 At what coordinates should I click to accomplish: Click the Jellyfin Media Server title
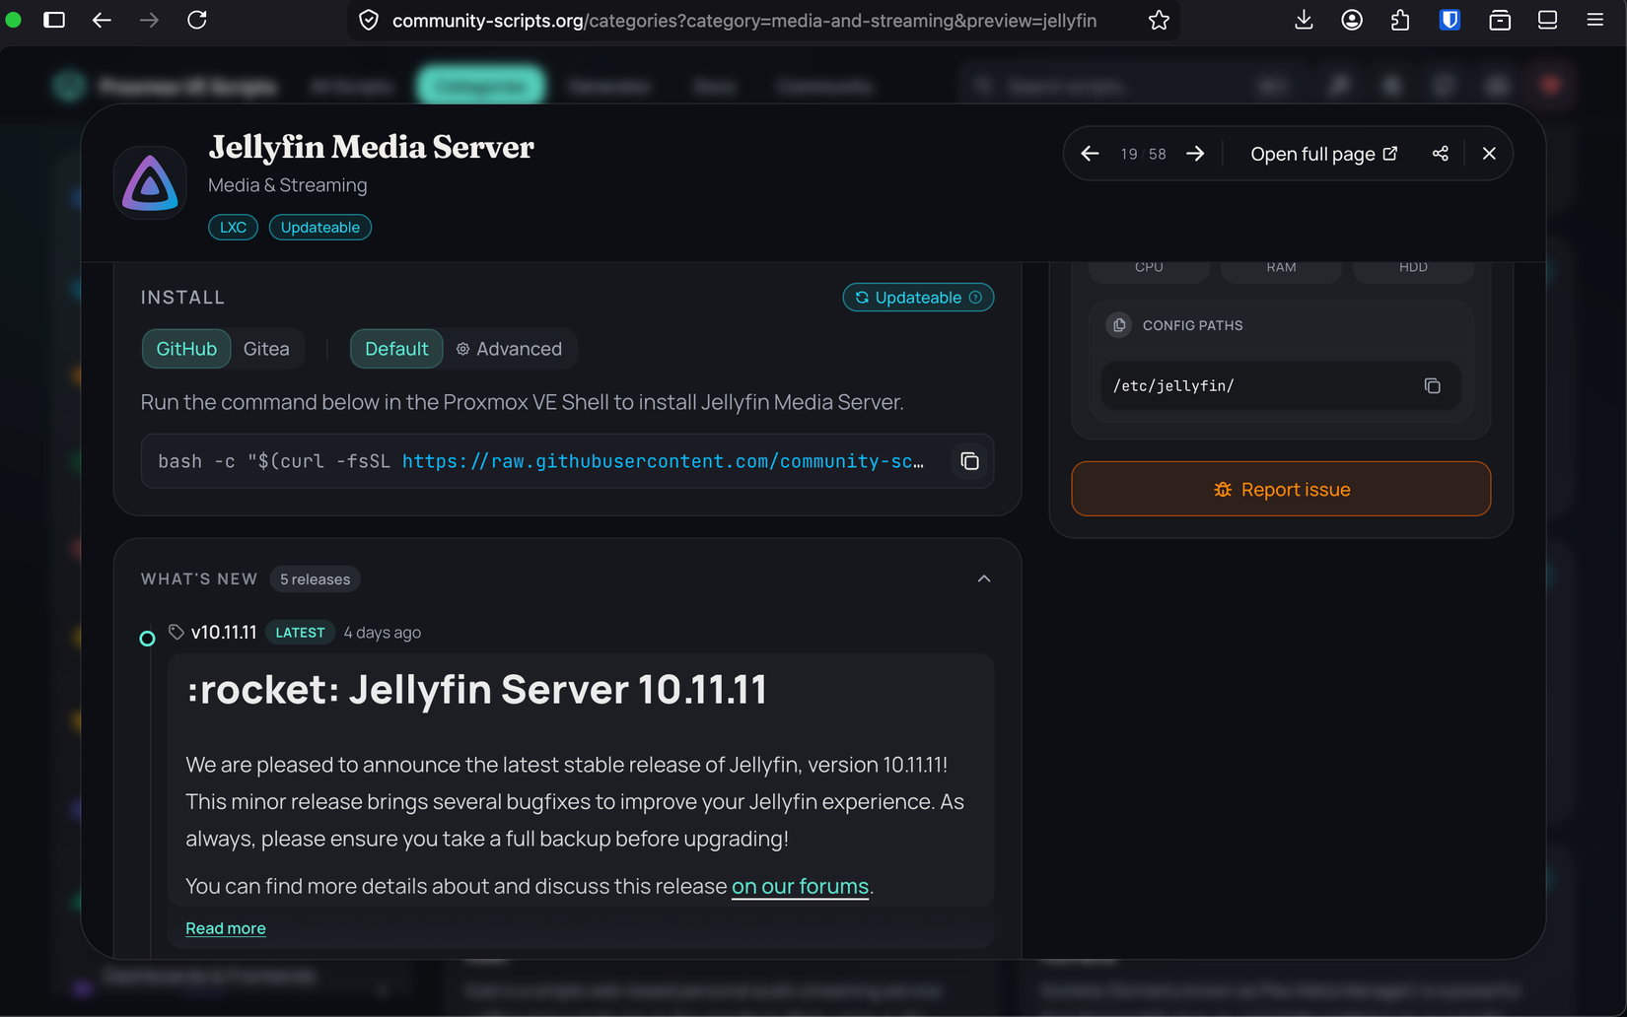pos(371,148)
